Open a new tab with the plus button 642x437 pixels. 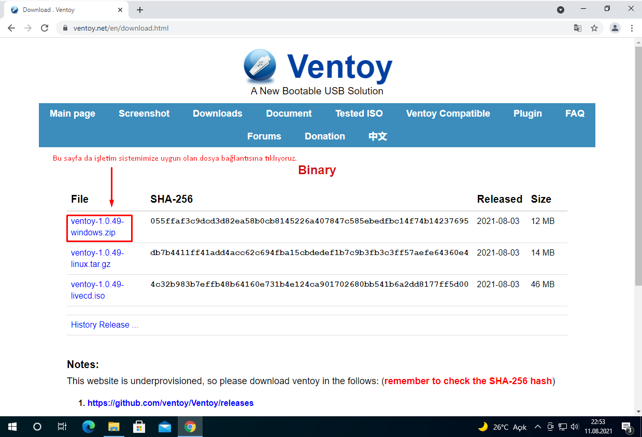(140, 10)
